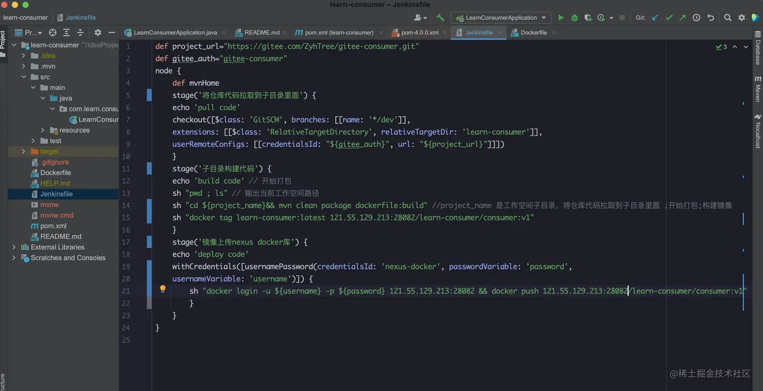Go to next highlighted problem arrow
This screenshot has width=763, height=391.
[746, 47]
